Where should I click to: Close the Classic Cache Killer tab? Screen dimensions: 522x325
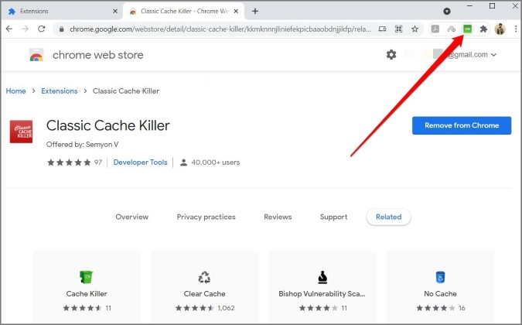point(236,11)
